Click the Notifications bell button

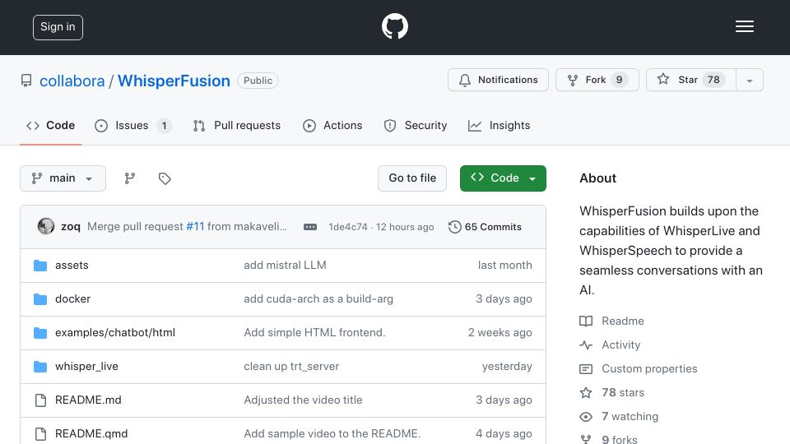coord(498,80)
